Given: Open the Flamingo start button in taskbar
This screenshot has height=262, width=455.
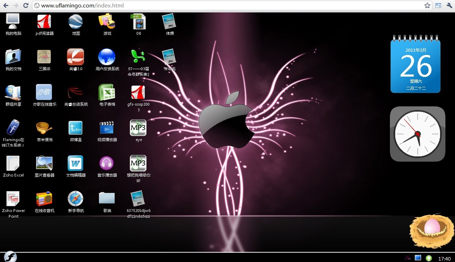Looking at the screenshot, I should tap(10, 257).
